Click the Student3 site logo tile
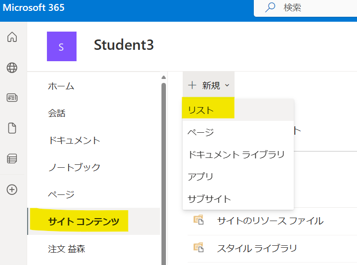 tap(62, 46)
